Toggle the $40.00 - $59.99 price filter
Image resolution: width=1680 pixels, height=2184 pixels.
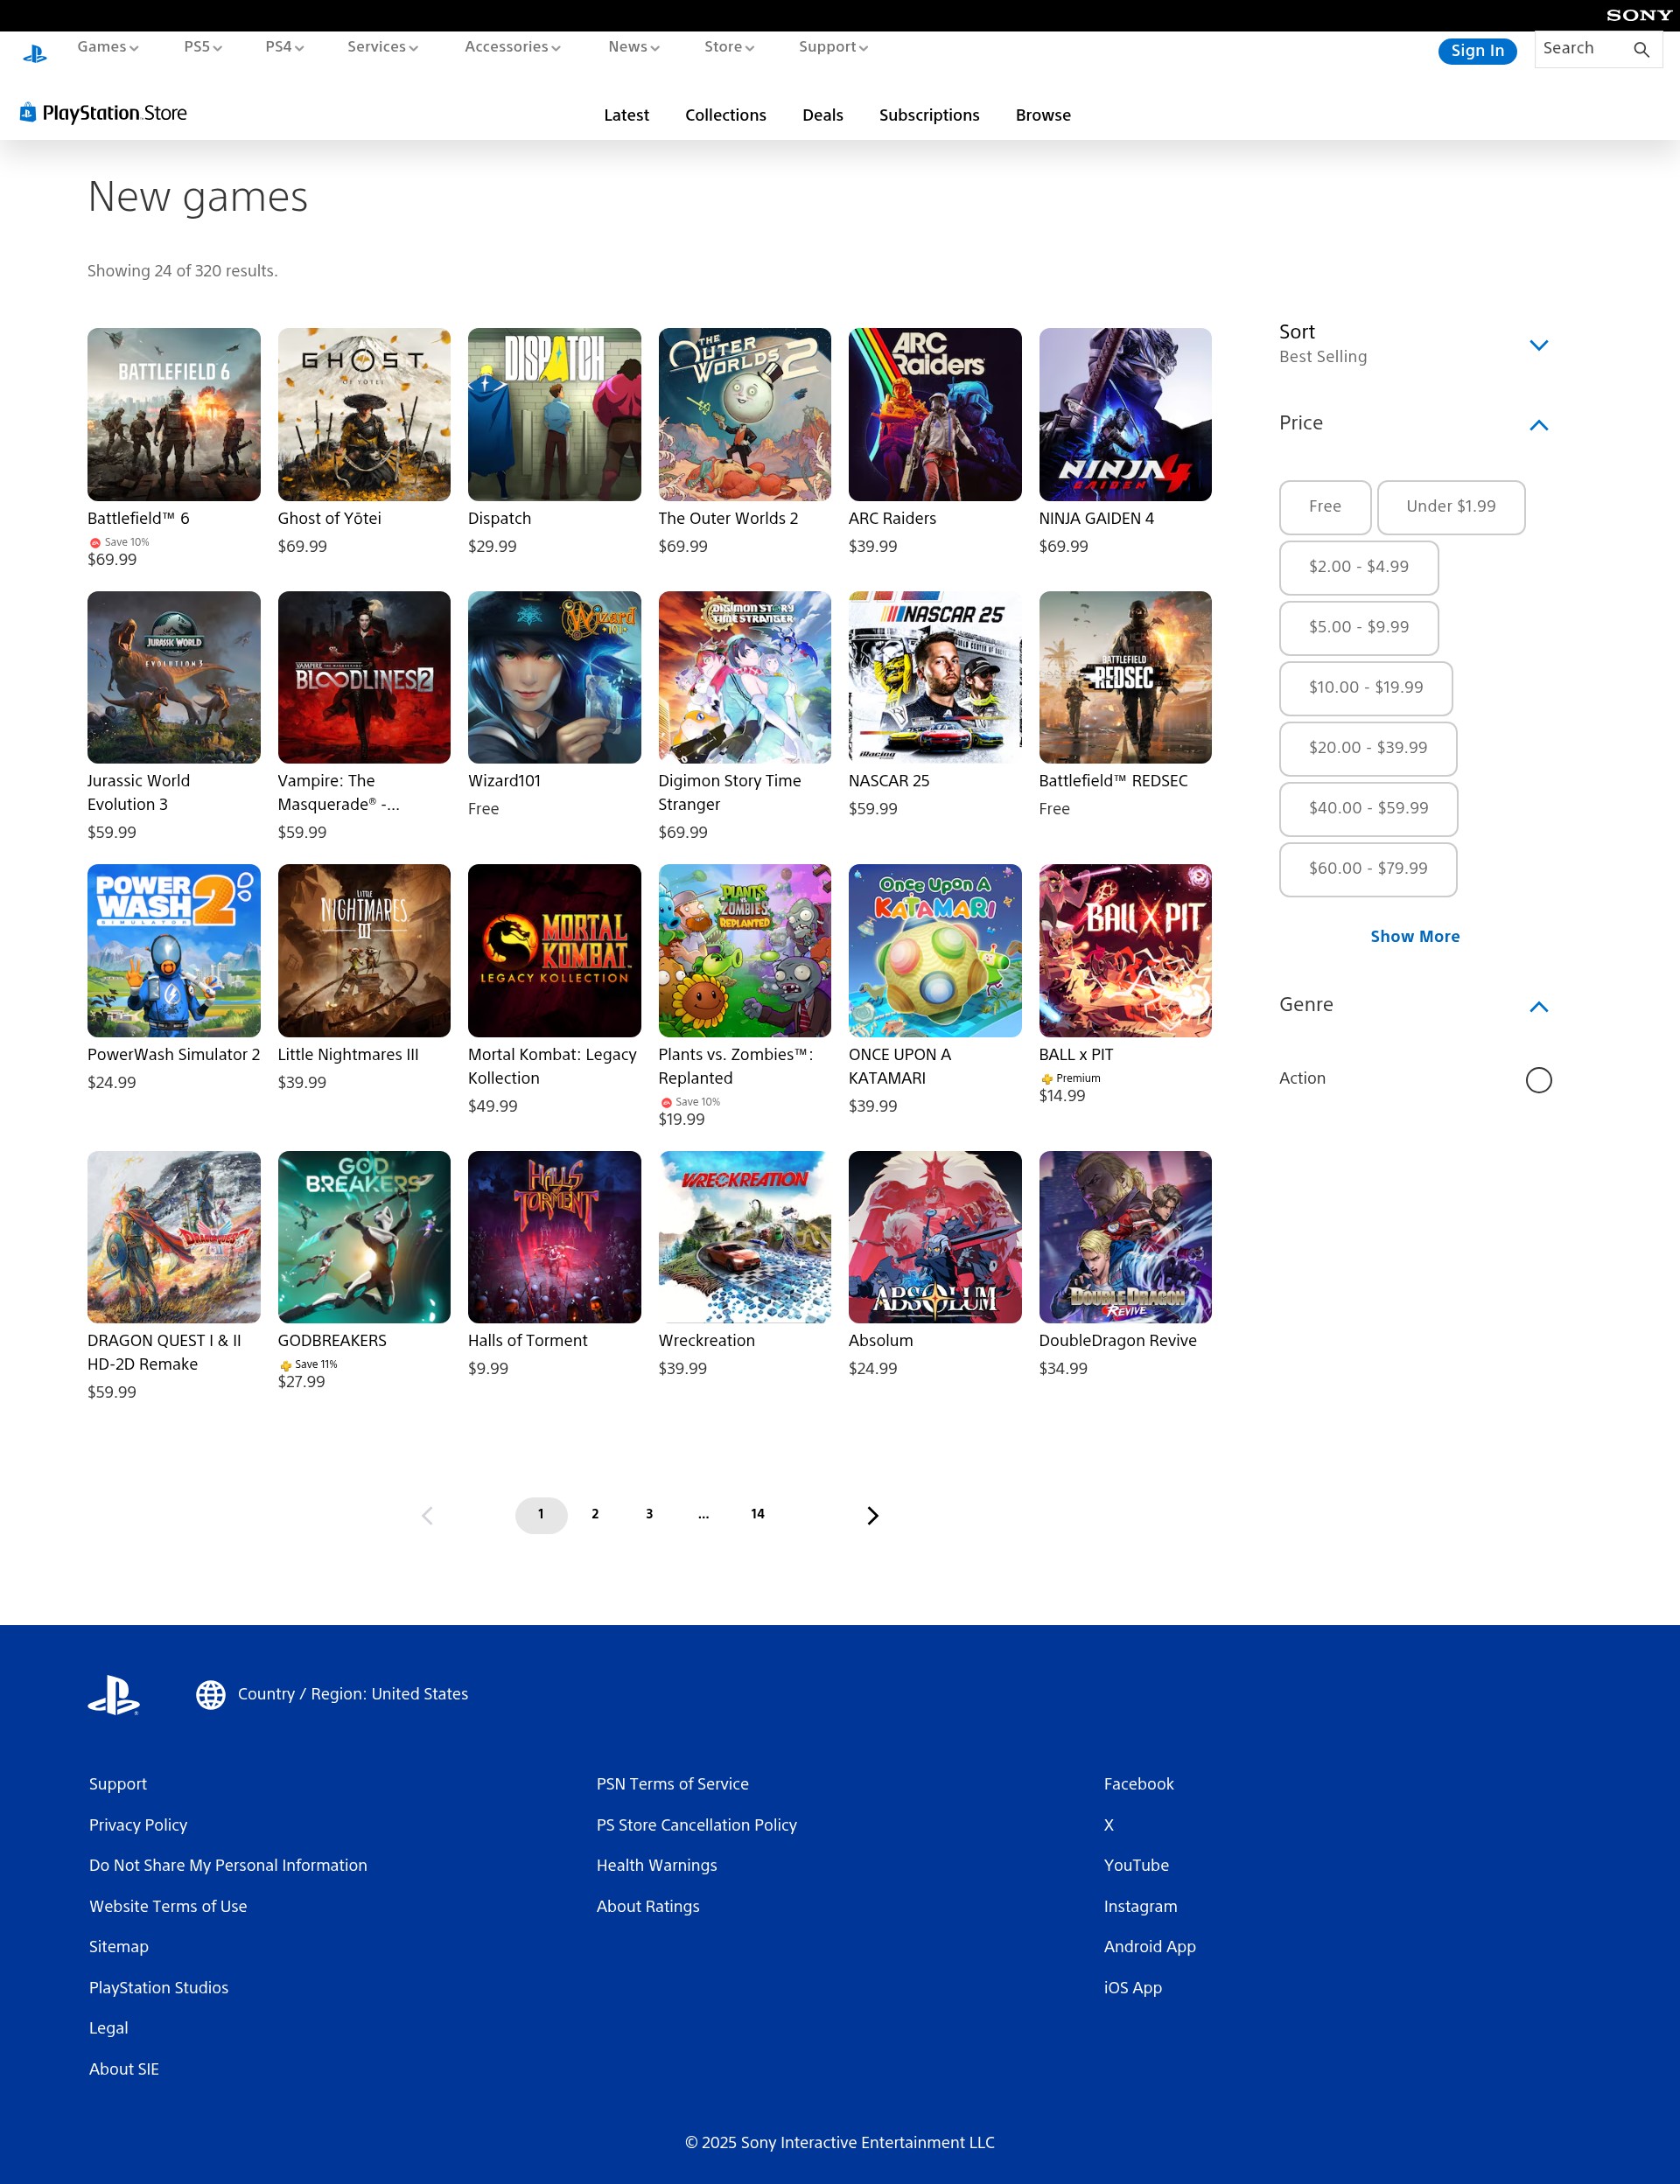(x=1368, y=809)
